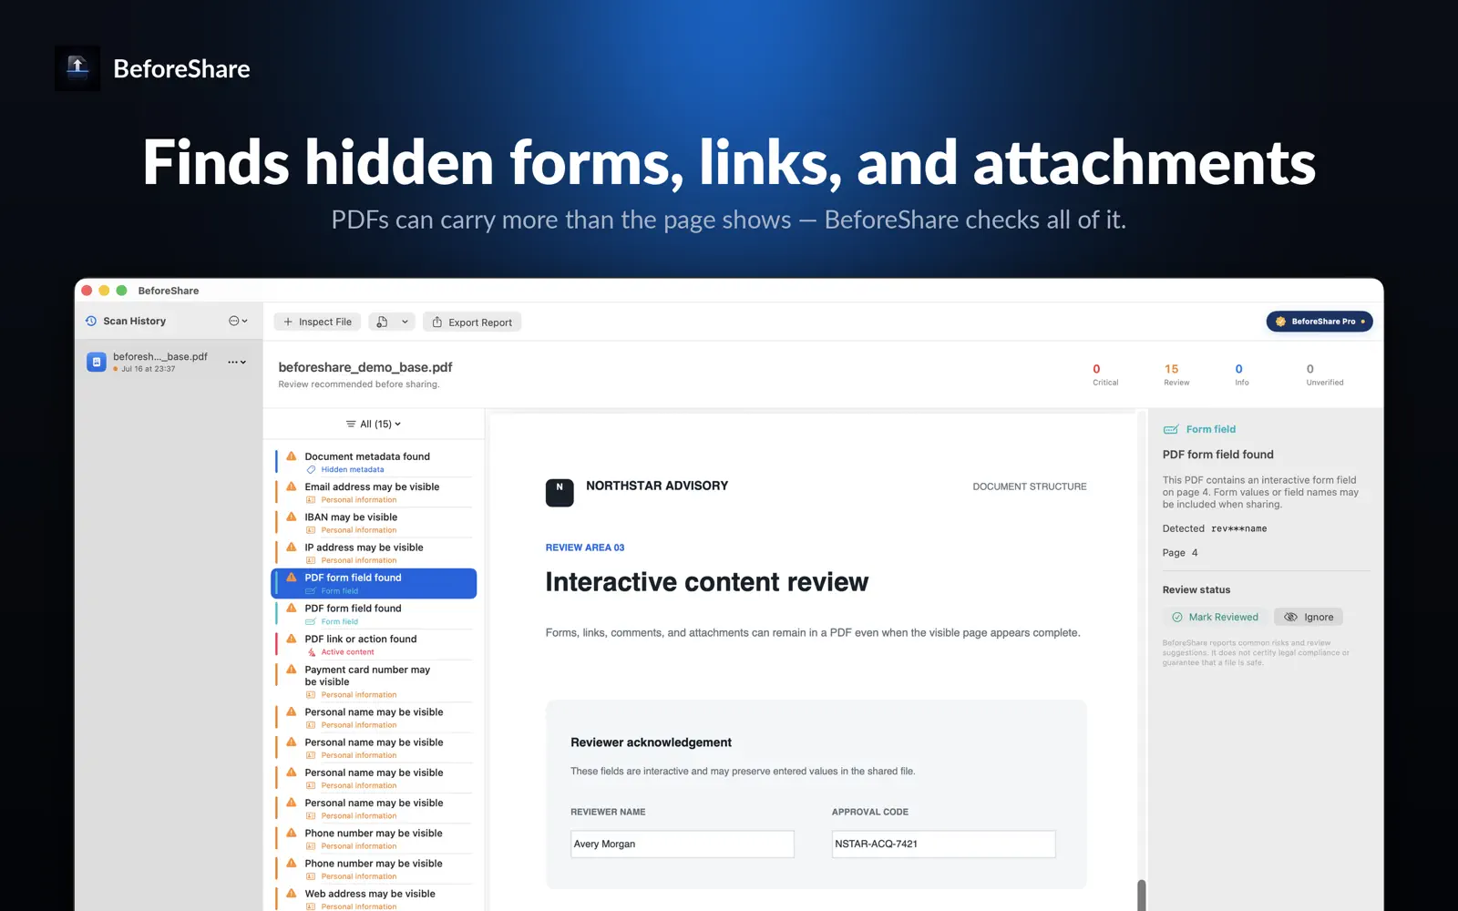Click the BeforeShare Pro badge
Screen dimensions: 1458x911
pos(1319,322)
